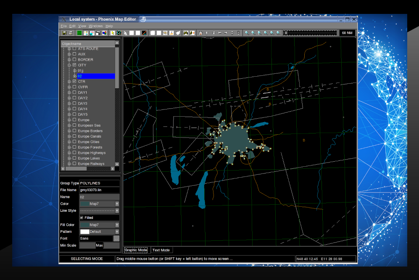The height and width of the screenshot is (280, 419).
Task: Click the Name input field
Action: click(x=99, y=197)
